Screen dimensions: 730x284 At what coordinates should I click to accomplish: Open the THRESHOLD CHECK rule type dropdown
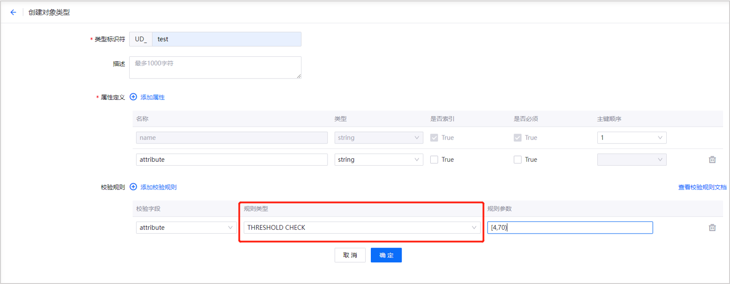pyautogui.click(x=362, y=228)
